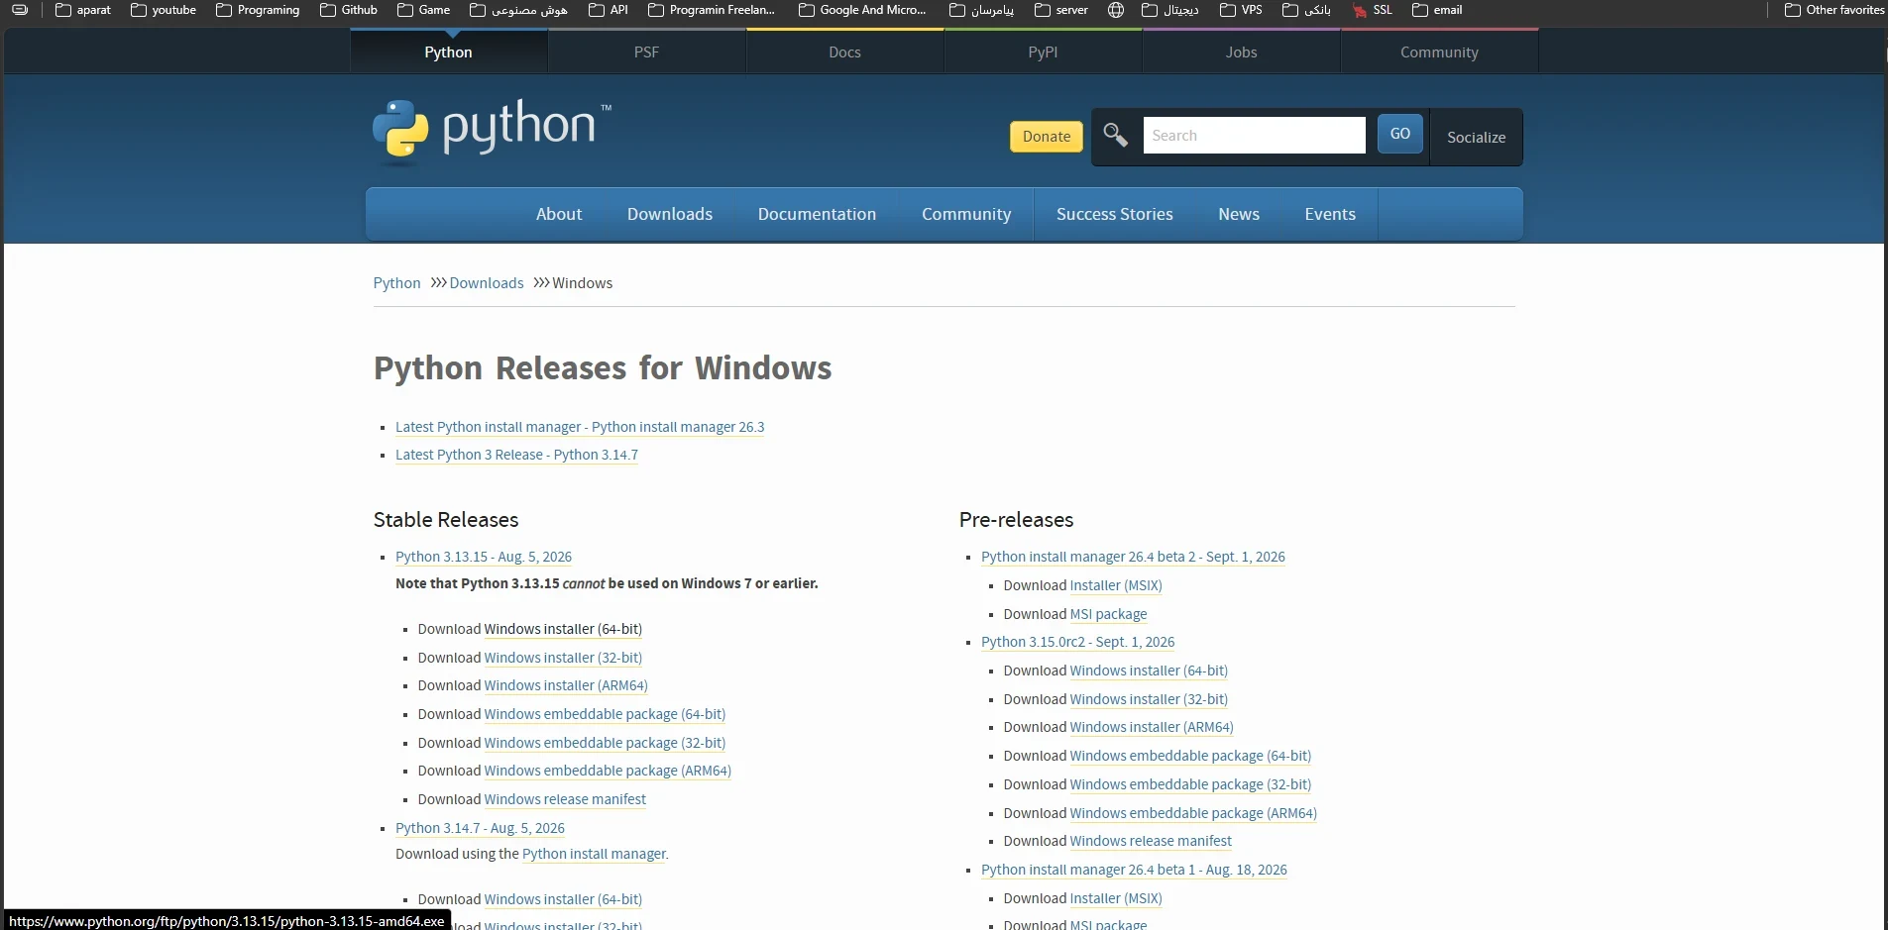Download 3.15.0rc2 Windows installer (64-bit)

[x=1149, y=671]
